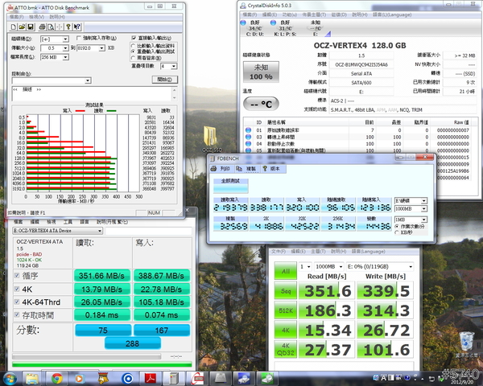This screenshot has width=483, height=386.
Task: Open the 1000MB test size dropdown in CrystalDiskMark
Action: coord(330,266)
